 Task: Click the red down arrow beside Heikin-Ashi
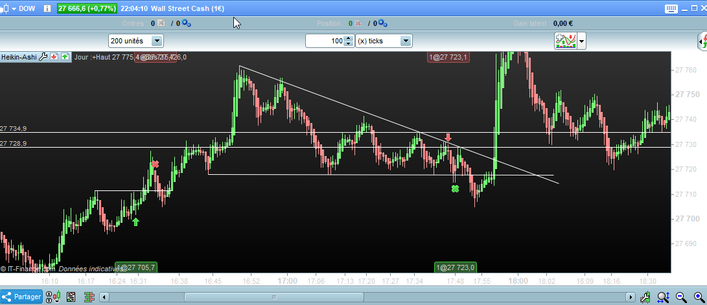click(54, 57)
